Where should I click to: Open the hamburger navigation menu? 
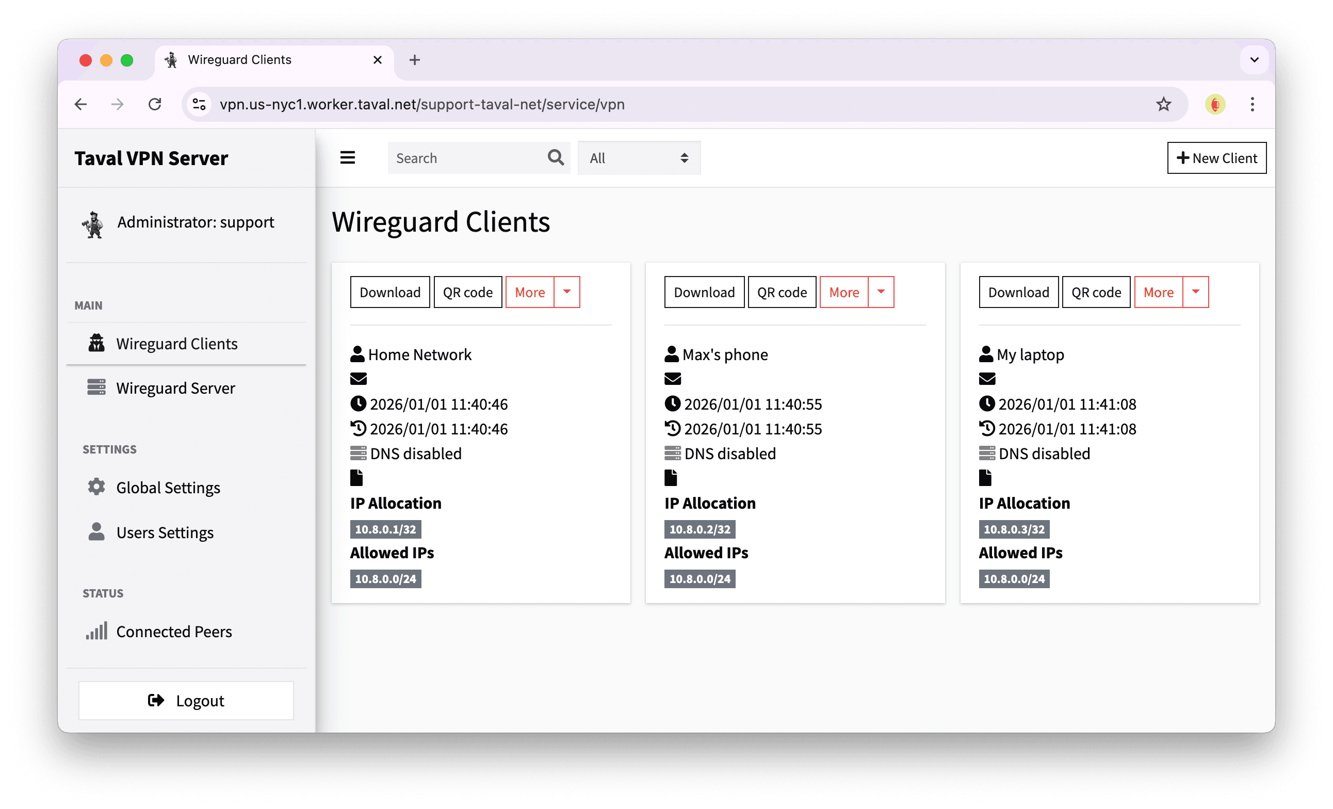(348, 157)
